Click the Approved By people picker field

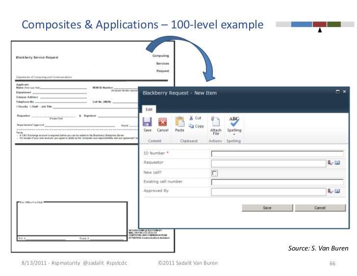[269, 192]
